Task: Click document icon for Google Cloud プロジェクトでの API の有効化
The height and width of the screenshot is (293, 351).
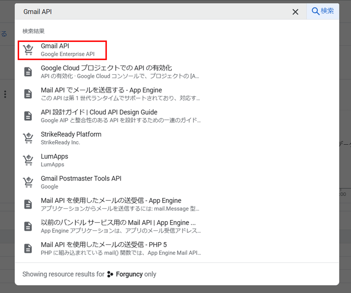Action: (x=28, y=72)
